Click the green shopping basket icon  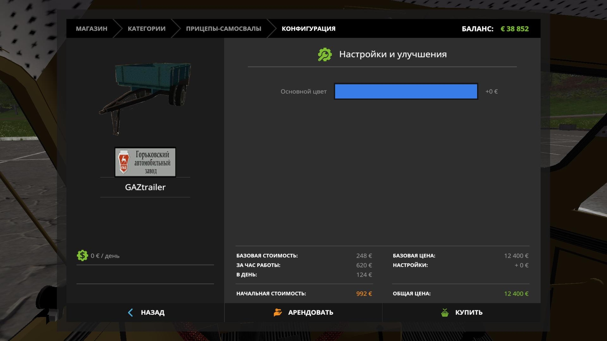point(445,313)
